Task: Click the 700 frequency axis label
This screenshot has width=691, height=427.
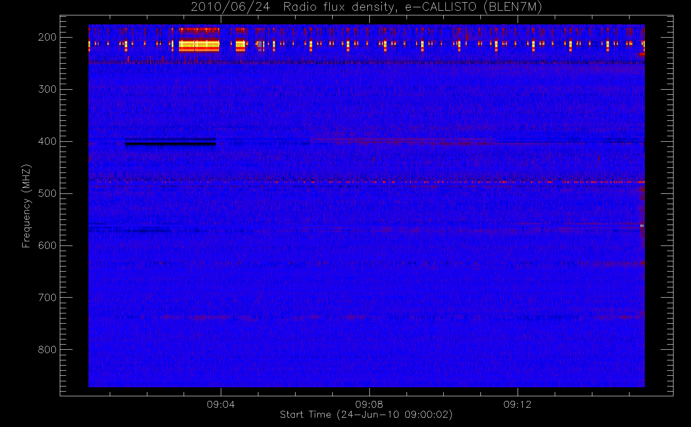Action: coord(47,298)
